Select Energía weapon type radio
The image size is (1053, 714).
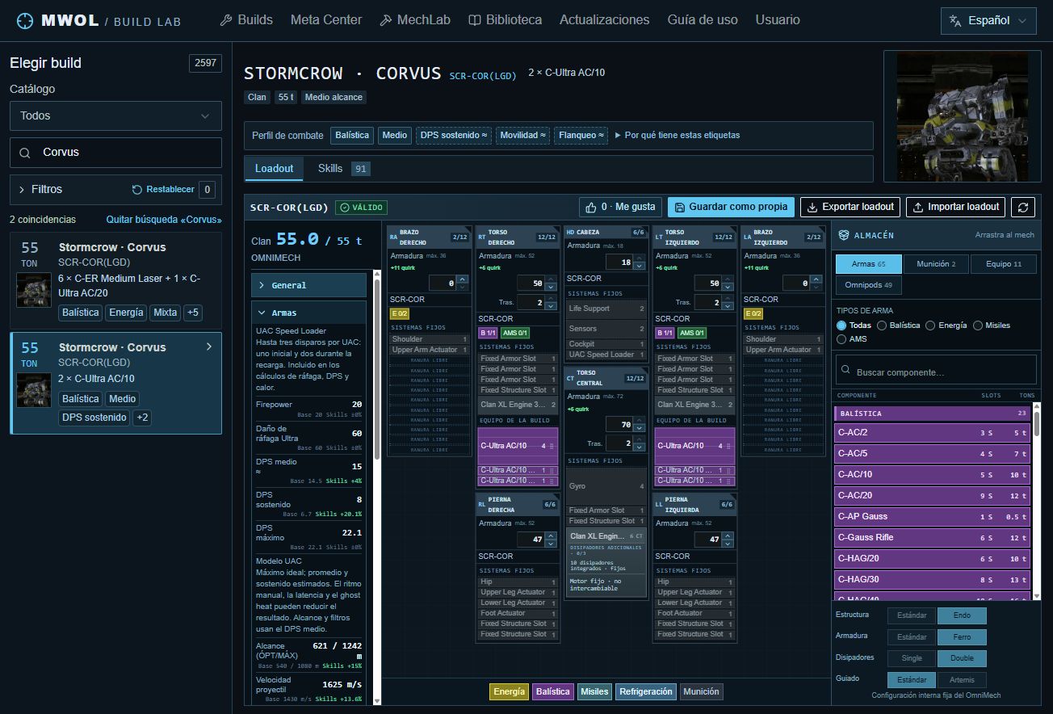930,325
